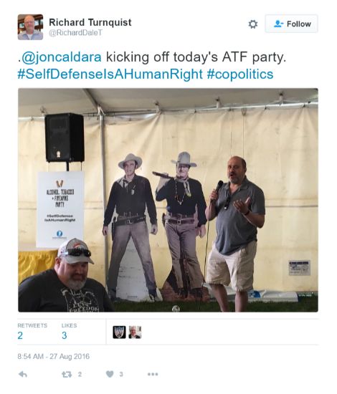This screenshot has width=337, height=394.
Task: Open #SelfDefenseIsAHumanRight hashtag
Action: coord(110,74)
